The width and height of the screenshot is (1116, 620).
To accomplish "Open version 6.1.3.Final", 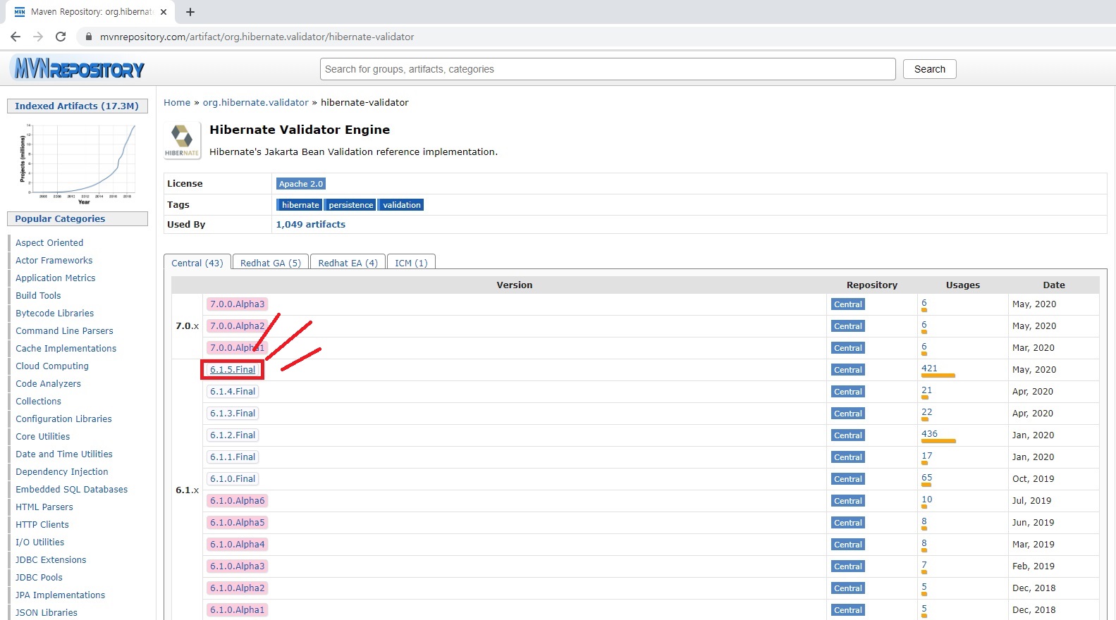I will coord(233,414).
